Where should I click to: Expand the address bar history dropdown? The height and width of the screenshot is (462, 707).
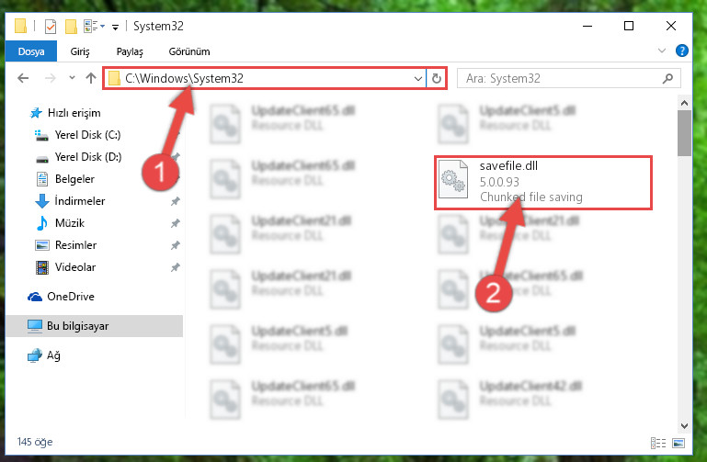tap(418, 78)
